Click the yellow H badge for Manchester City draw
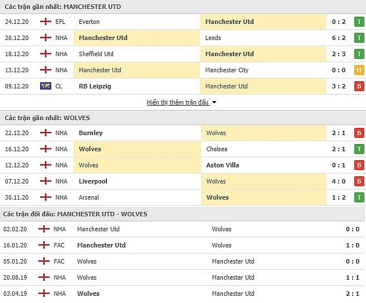The image size is (366, 303). click(359, 70)
